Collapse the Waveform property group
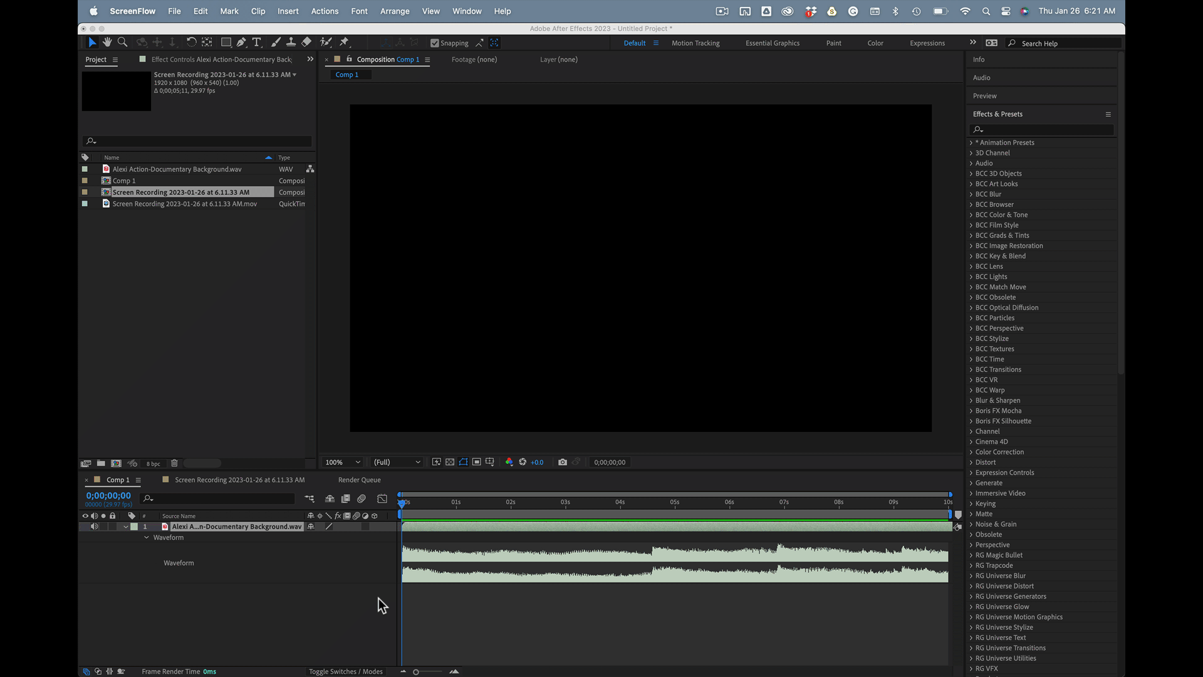 coord(147,537)
